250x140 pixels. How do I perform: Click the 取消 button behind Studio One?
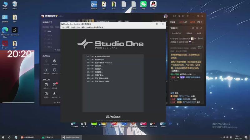[127, 21]
